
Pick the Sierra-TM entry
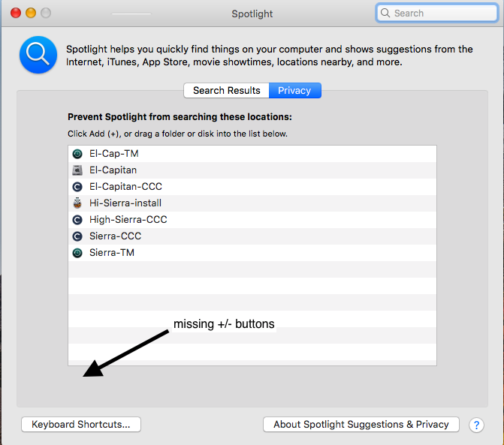pos(252,253)
